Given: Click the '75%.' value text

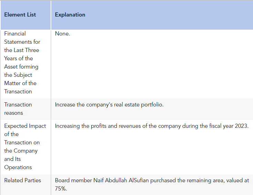Looking at the screenshot, I should [x=61, y=188].
